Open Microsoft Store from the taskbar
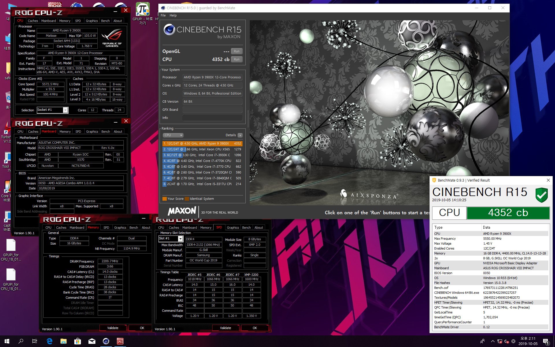Image resolution: width=555 pixels, height=347 pixels. point(77,341)
